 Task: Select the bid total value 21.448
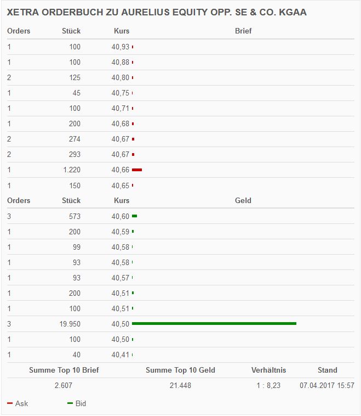(180, 386)
